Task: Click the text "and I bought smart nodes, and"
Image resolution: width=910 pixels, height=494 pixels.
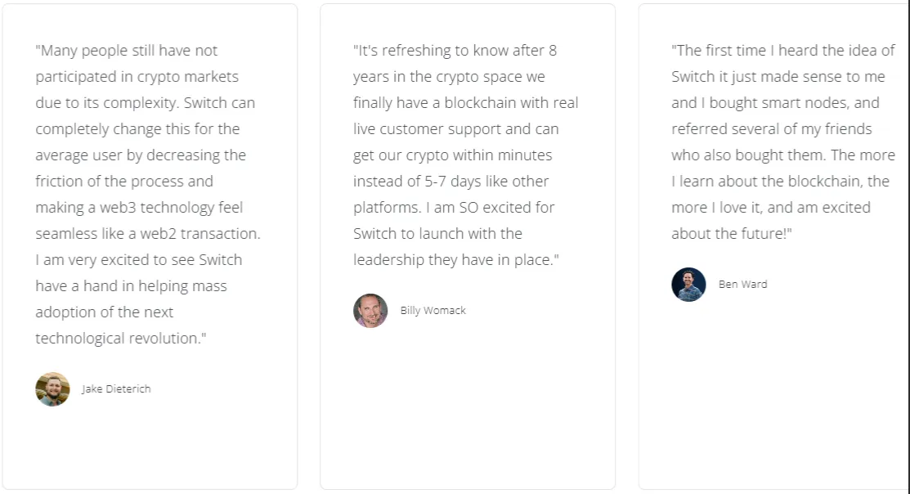Action: pos(775,103)
